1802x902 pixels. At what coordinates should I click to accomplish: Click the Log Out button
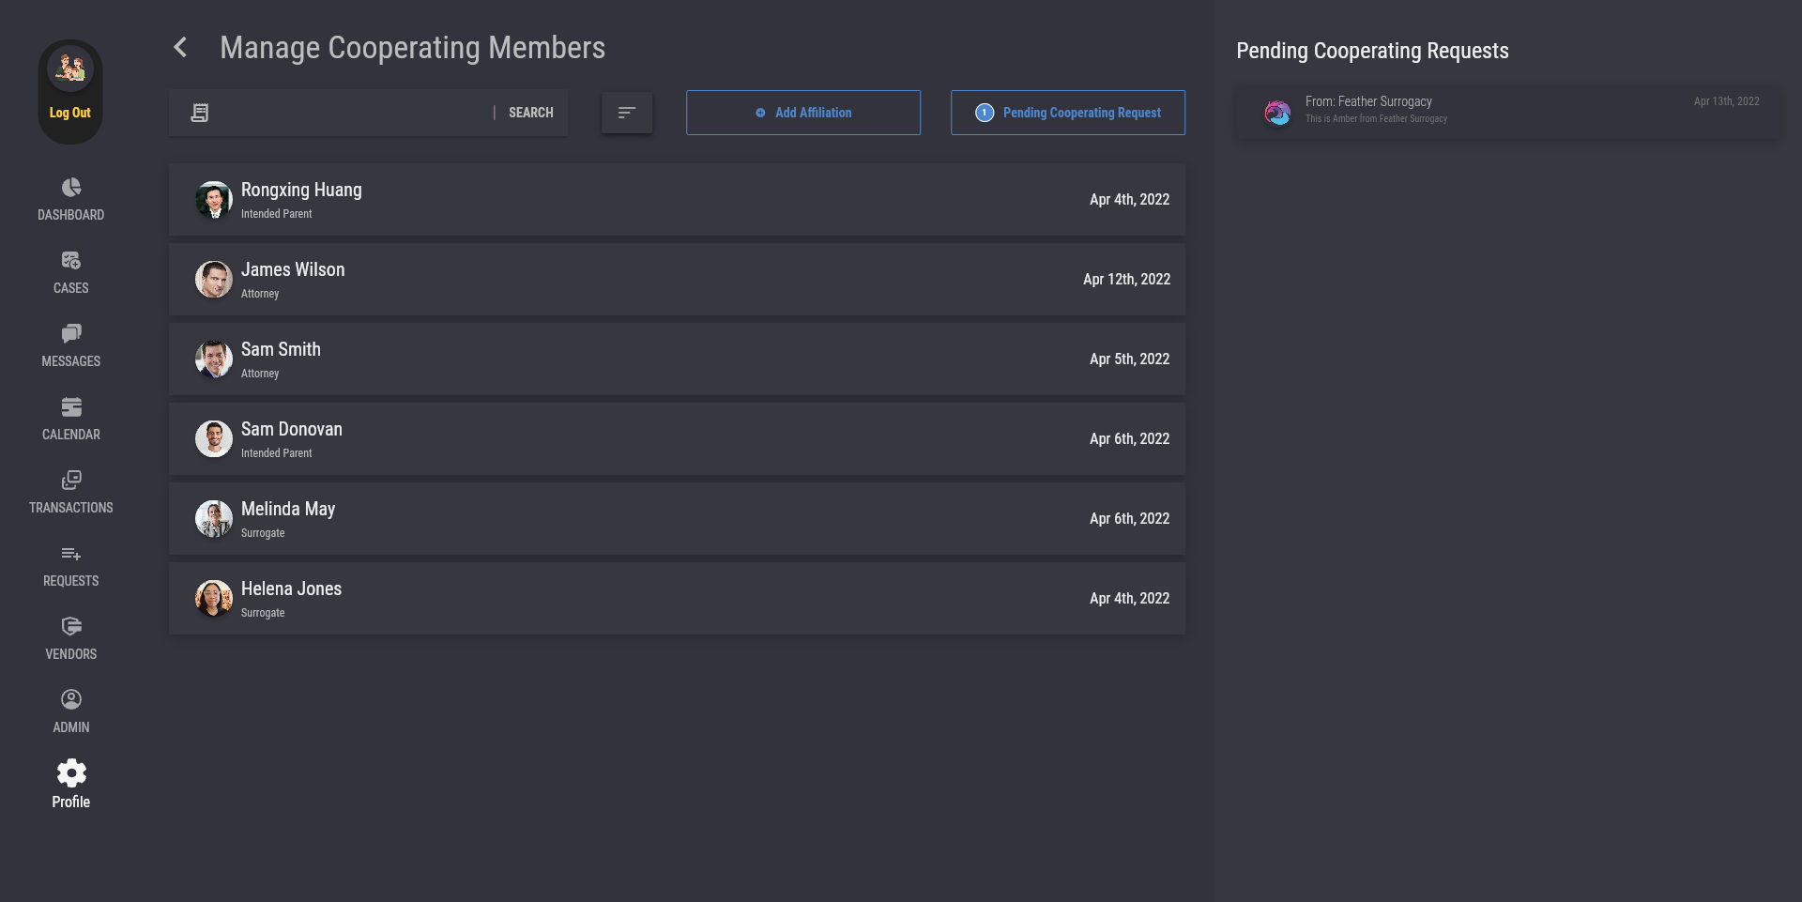pos(70,113)
